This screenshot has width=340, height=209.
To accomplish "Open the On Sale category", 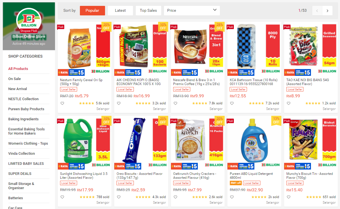I will point(15,79).
